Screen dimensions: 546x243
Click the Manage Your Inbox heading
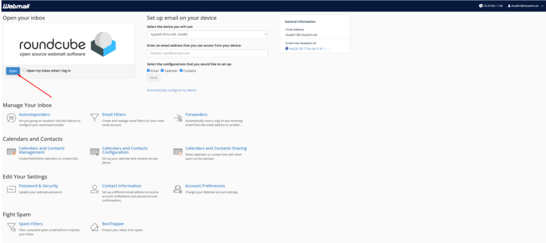coord(27,105)
